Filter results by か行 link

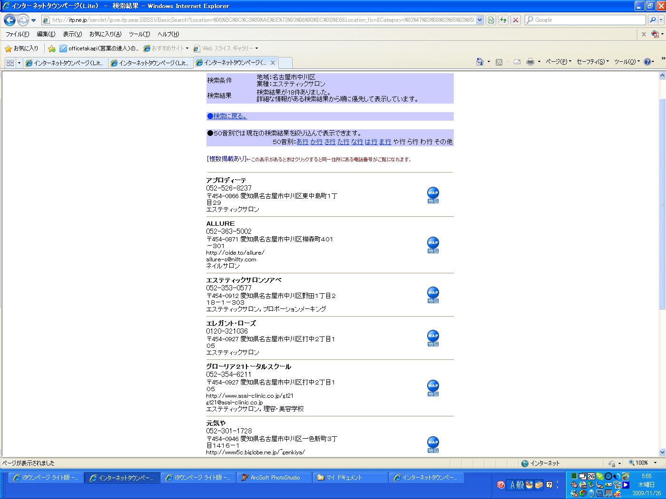click(316, 142)
